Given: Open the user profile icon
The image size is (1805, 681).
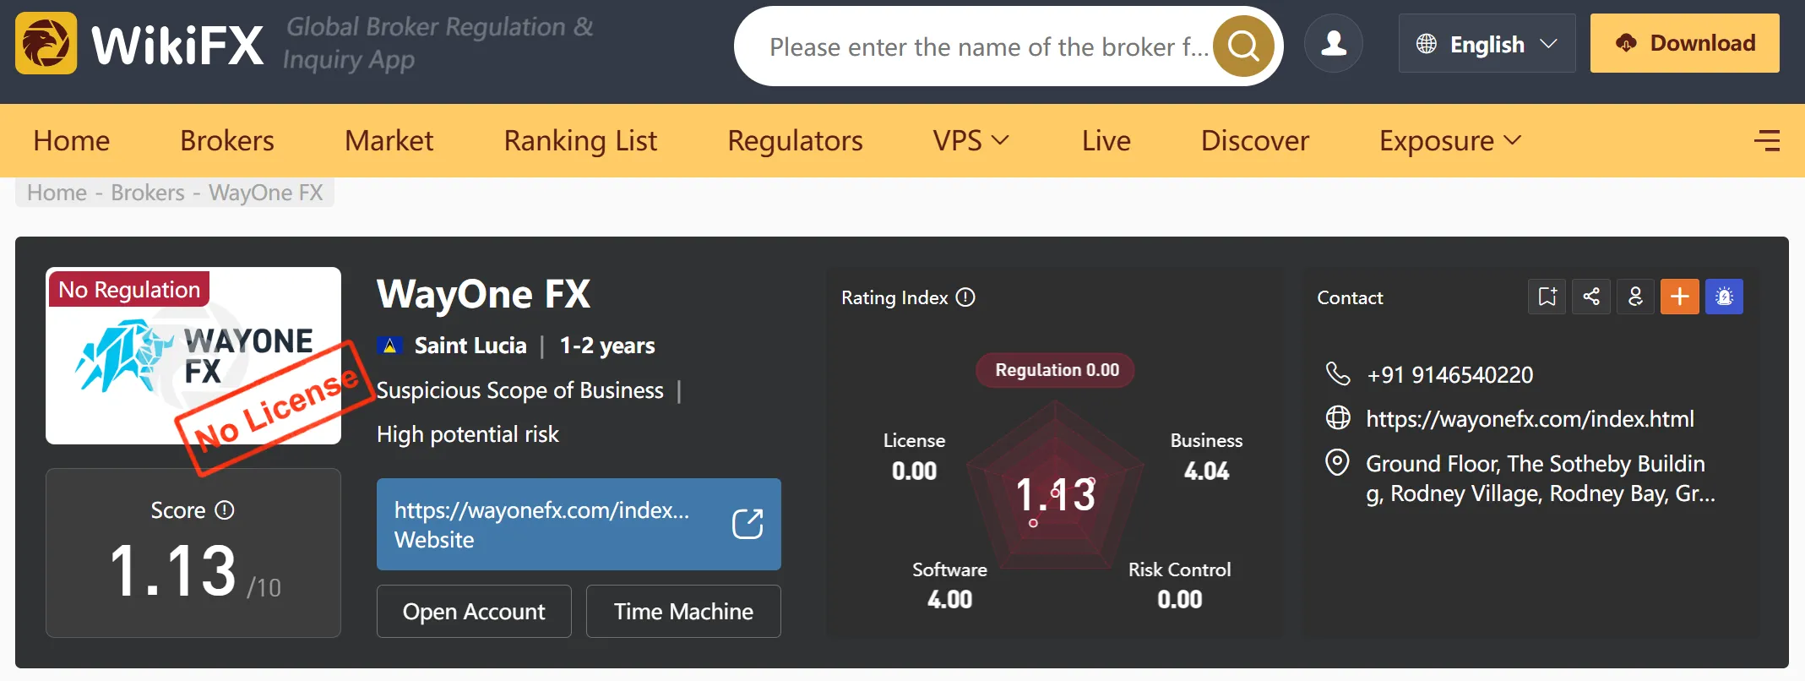Looking at the screenshot, I should tap(1334, 43).
